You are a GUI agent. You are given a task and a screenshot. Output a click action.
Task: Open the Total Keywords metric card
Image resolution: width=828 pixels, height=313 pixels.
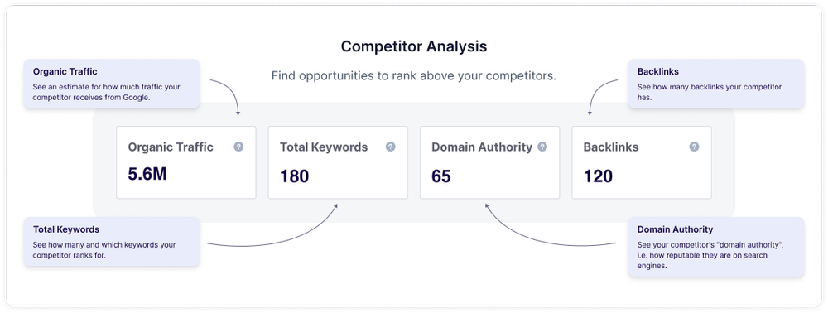[338, 162]
